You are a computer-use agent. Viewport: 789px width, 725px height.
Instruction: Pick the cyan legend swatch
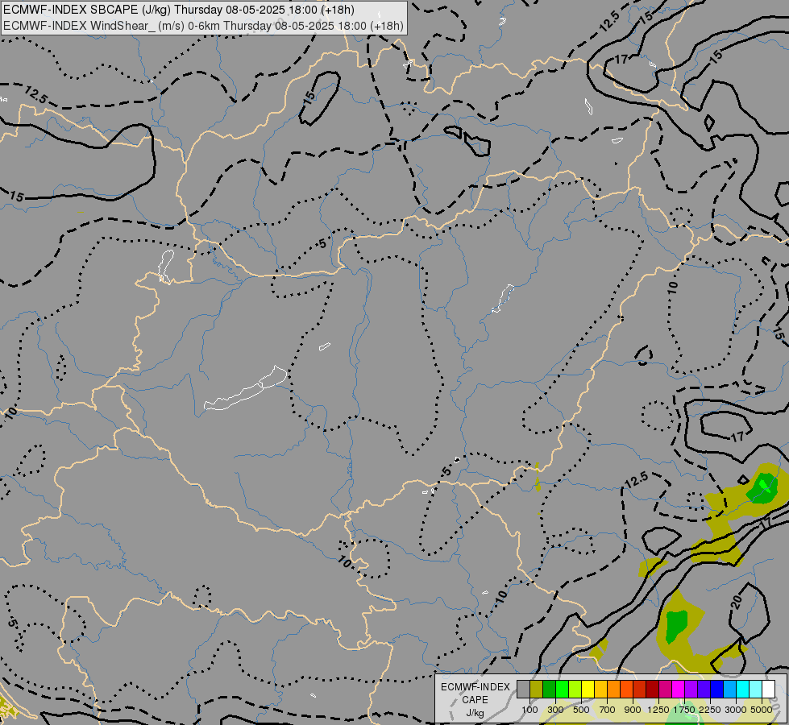[743, 689]
